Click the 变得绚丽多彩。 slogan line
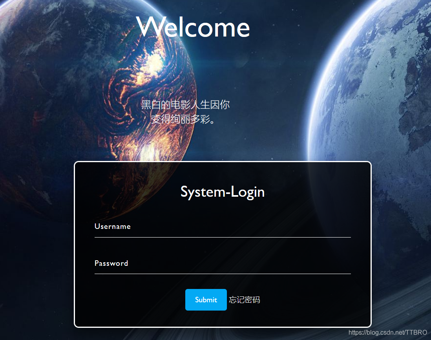The height and width of the screenshot is (340, 431). click(183, 119)
